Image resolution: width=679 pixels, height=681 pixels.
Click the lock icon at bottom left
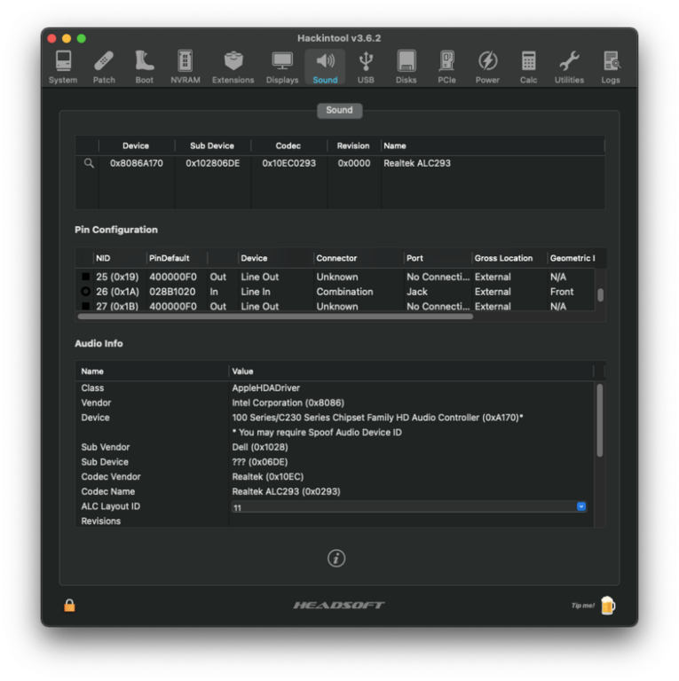(x=69, y=606)
